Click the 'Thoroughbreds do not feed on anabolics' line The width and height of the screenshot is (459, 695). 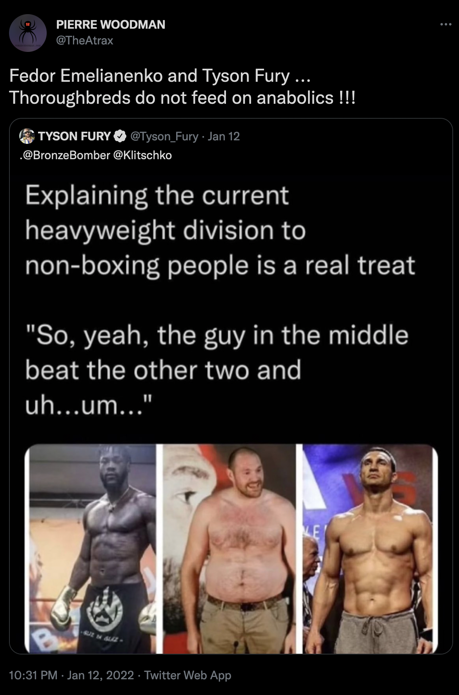182,98
